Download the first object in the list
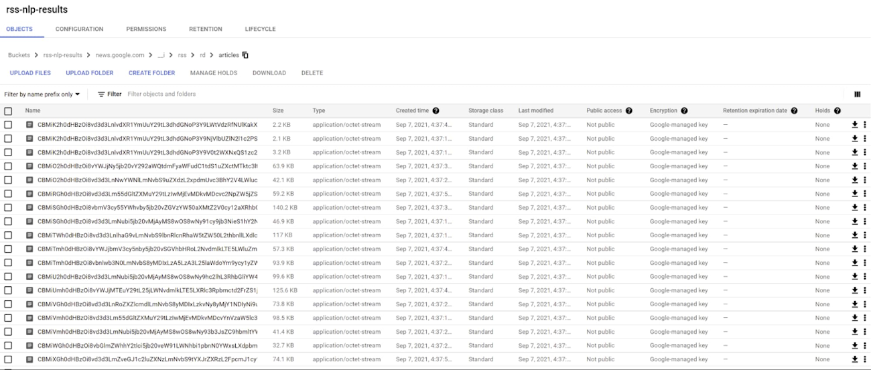This screenshot has height=370, width=871. [855, 125]
